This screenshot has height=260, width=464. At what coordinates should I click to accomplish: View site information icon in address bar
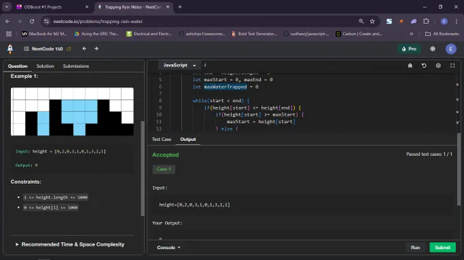coord(46,22)
